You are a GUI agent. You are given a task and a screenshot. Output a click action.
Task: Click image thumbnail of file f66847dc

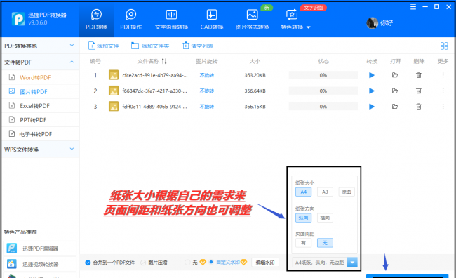[114, 91]
